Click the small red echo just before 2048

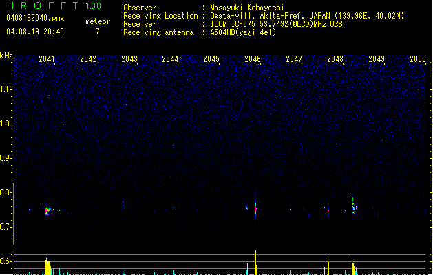point(328,211)
